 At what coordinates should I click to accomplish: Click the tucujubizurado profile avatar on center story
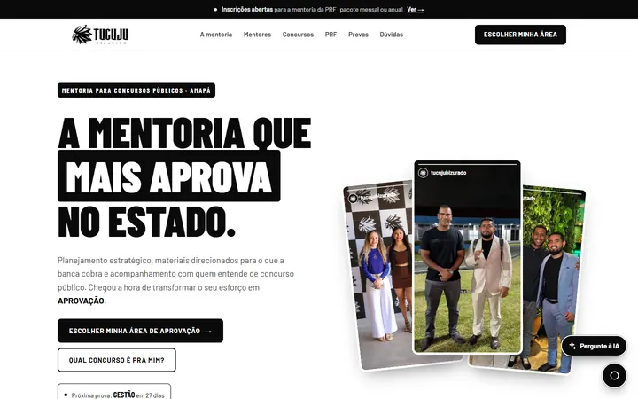click(x=424, y=173)
